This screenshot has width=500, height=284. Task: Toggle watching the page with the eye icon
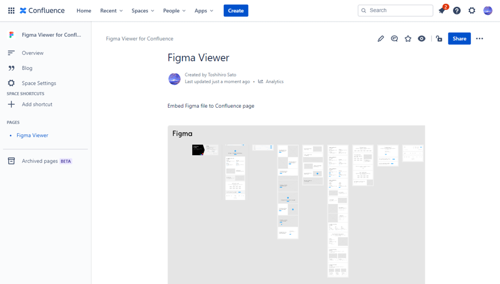click(x=421, y=38)
